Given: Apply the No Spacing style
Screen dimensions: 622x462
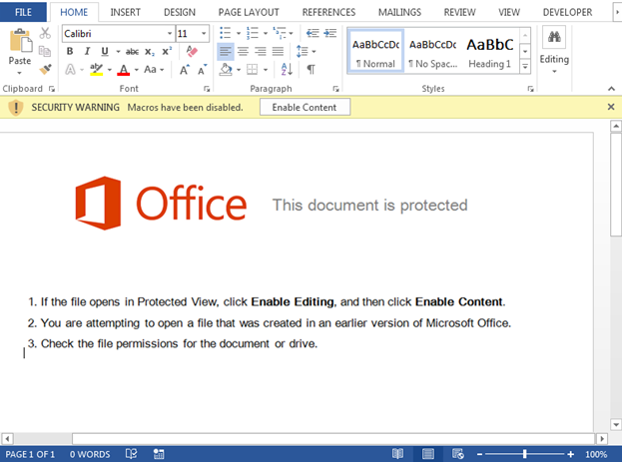Looking at the screenshot, I should point(432,51).
